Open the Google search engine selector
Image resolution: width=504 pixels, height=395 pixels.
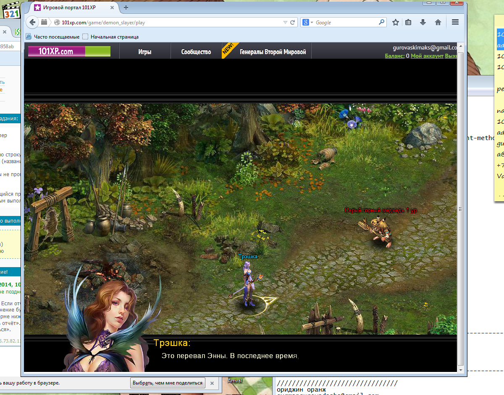(308, 23)
